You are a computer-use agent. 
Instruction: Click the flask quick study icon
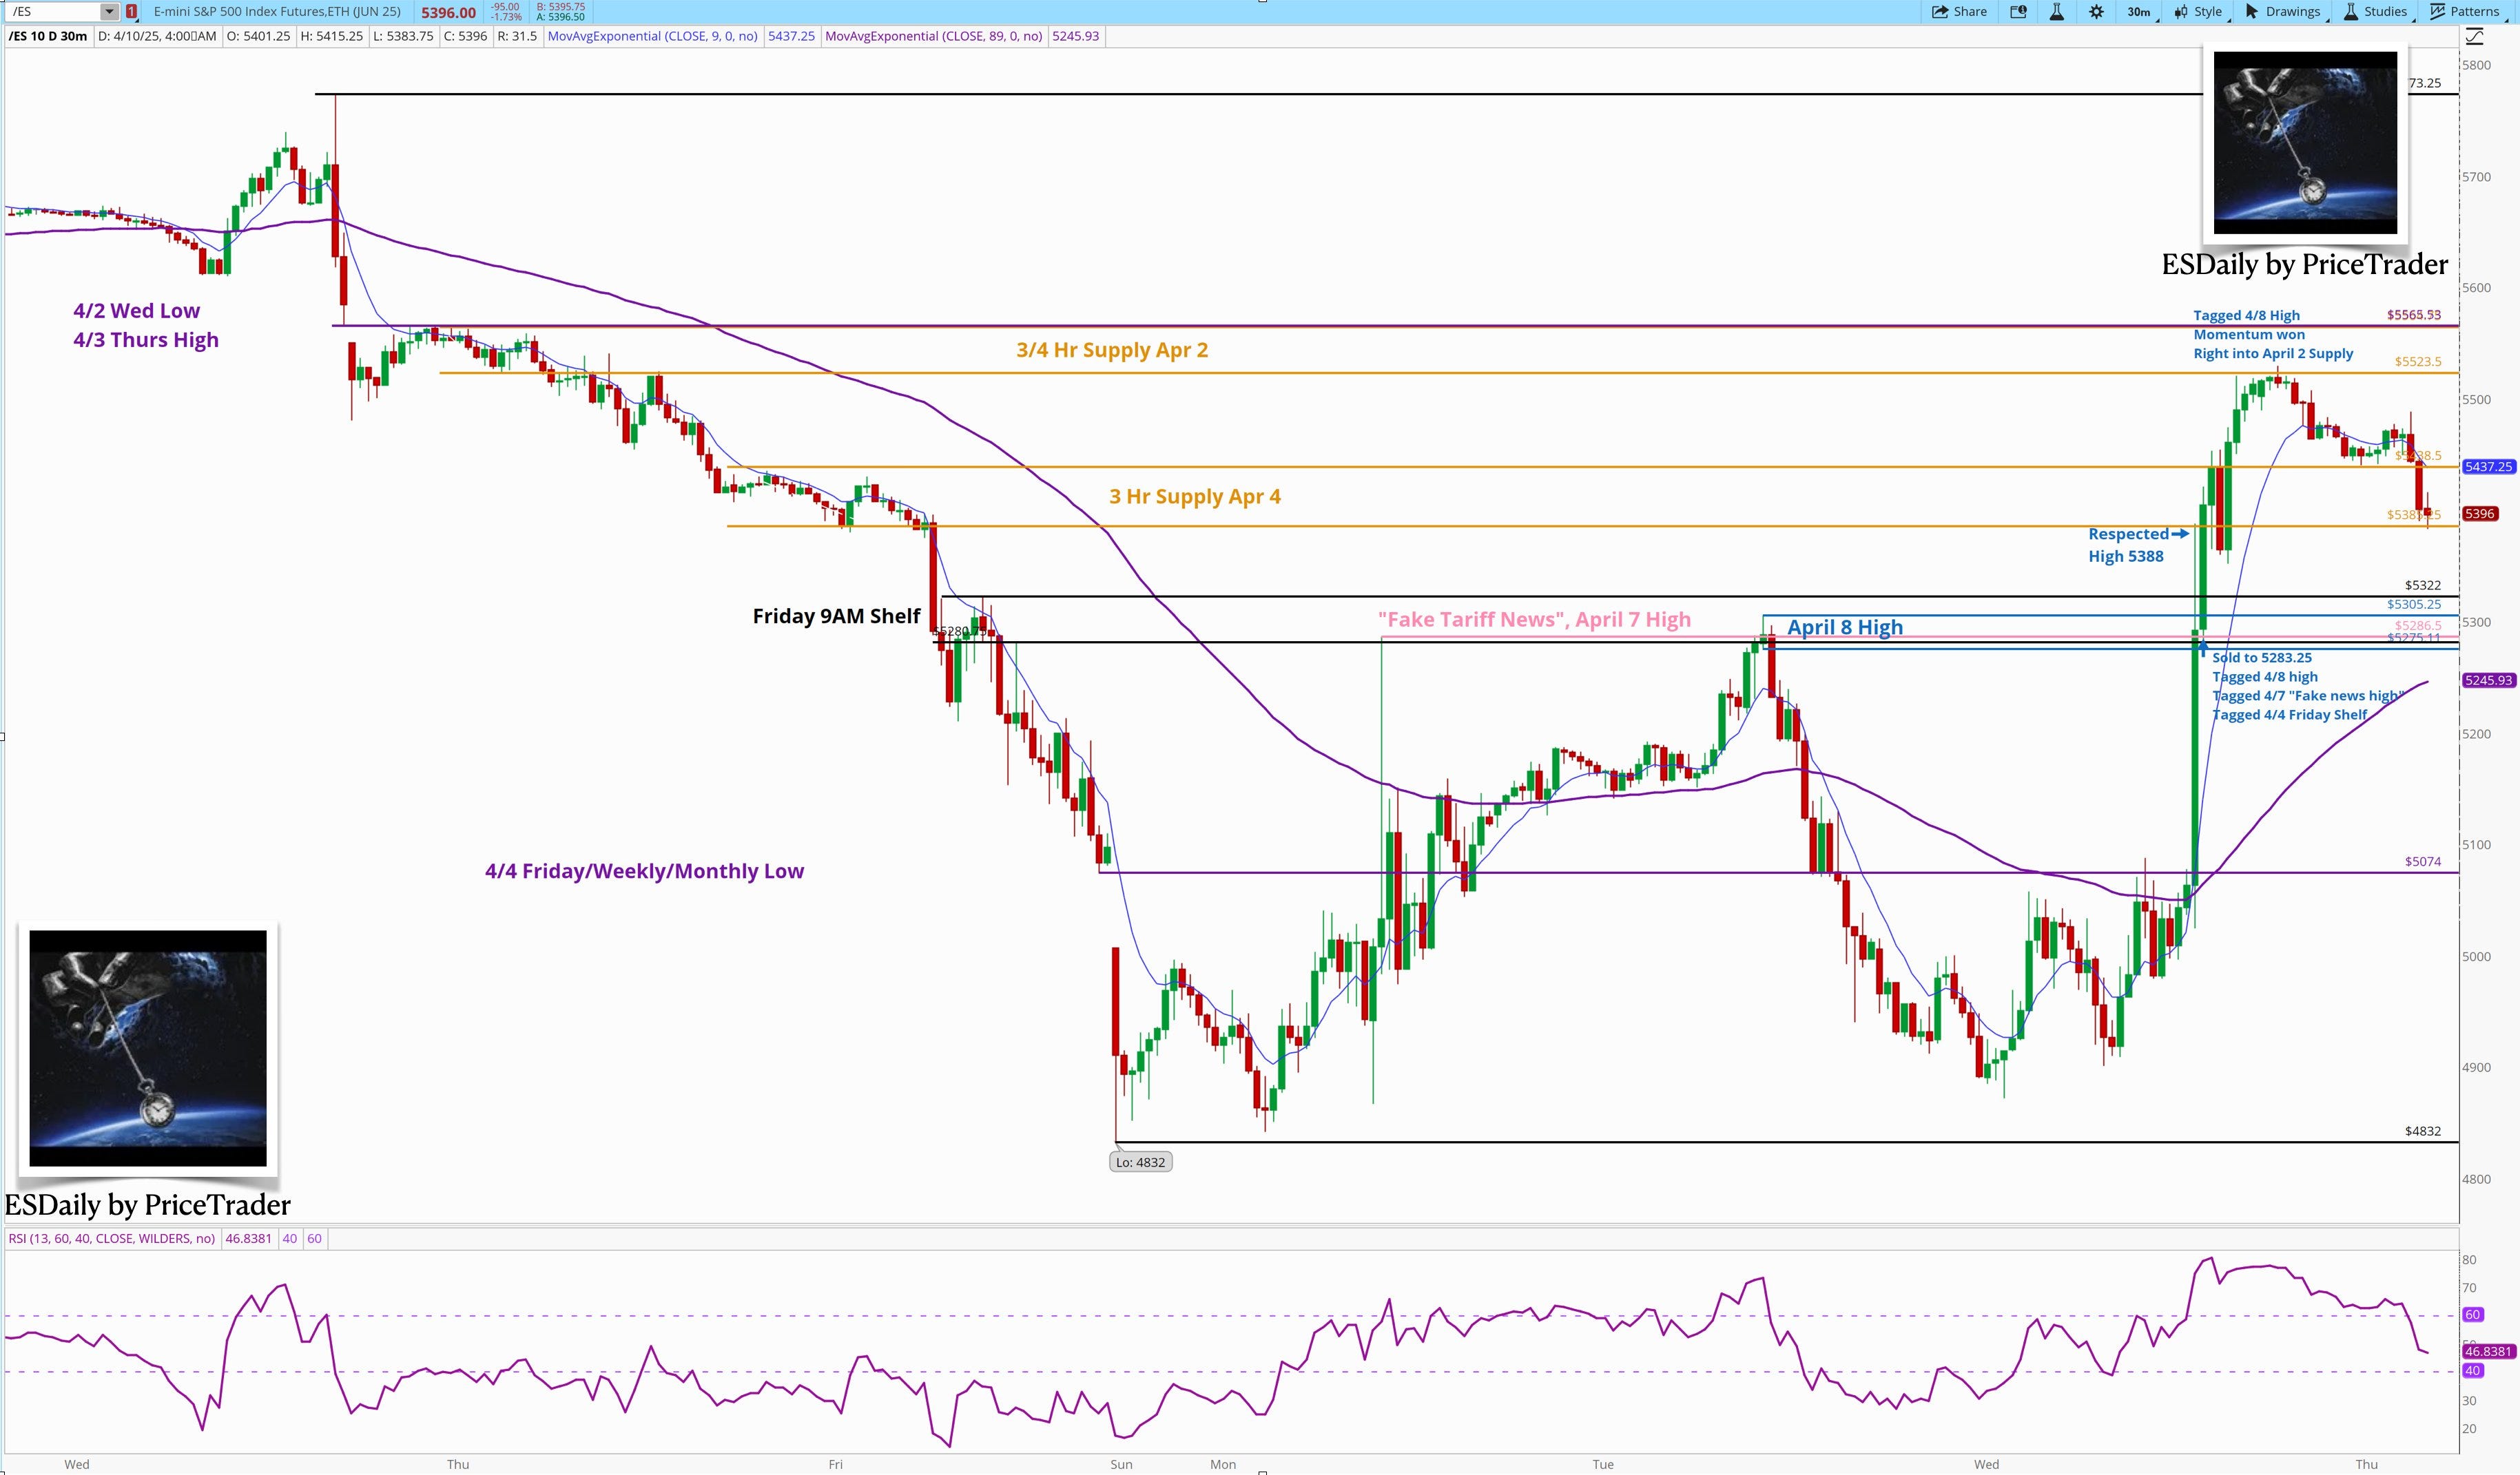[x=2057, y=12]
